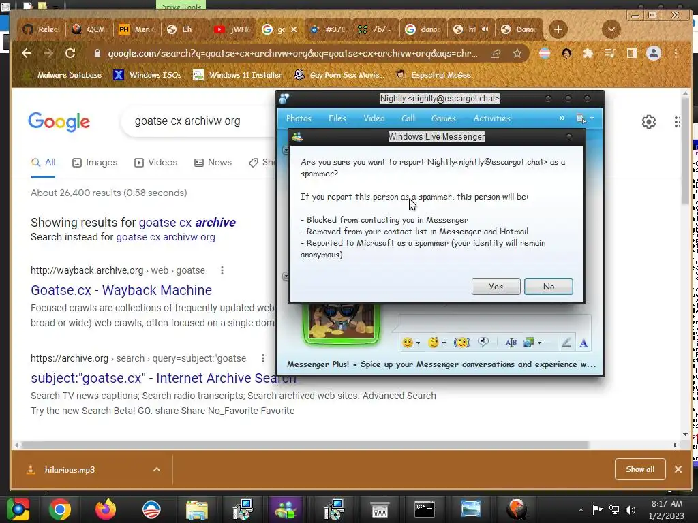Click the text color letter A icon in Messenger
This screenshot has width=698, height=523.
(x=583, y=343)
